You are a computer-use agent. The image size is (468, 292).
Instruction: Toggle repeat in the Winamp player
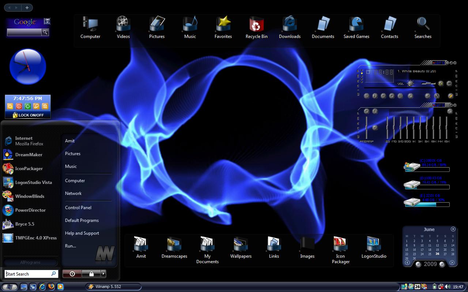pos(437,96)
